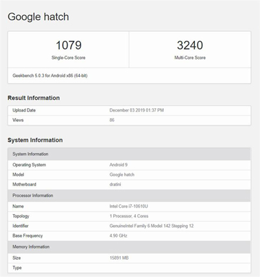The height and width of the screenshot is (277, 260).
Task: Click the processor Name label
Action: [x=18, y=206]
